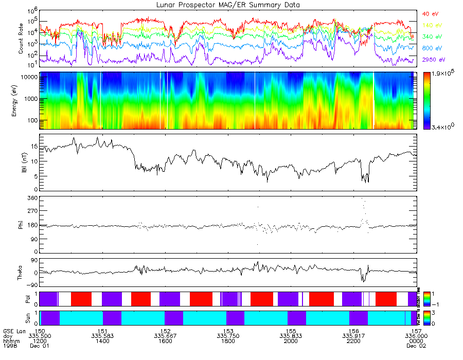
Task: Click the GSE longitude '155' tick label
Action: (x=291, y=331)
